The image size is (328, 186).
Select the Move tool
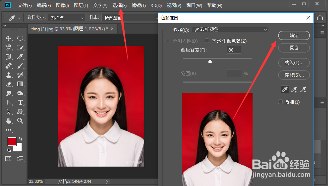9,38
